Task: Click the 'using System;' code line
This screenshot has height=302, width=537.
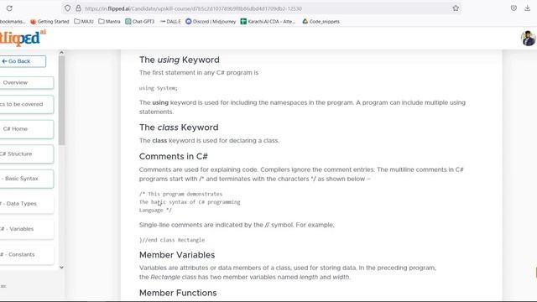Action: click(x=159, y=88)
